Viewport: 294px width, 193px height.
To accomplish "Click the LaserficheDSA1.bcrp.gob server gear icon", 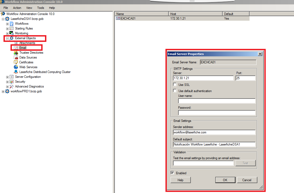I will pyautogui.click(x=7, y=19).
